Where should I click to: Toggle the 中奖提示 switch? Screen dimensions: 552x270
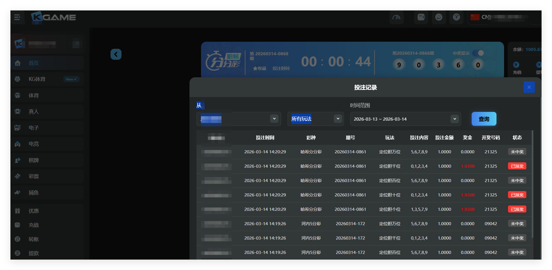coord(478,53)
